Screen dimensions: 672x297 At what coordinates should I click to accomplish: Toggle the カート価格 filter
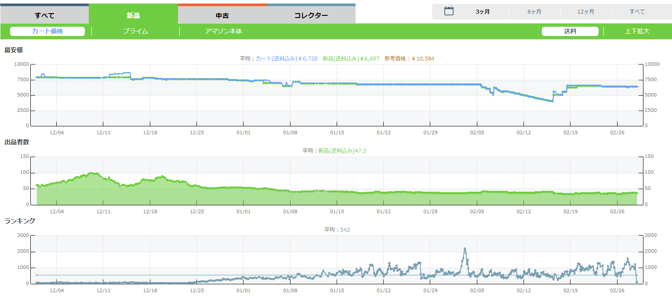pos(47,31)
